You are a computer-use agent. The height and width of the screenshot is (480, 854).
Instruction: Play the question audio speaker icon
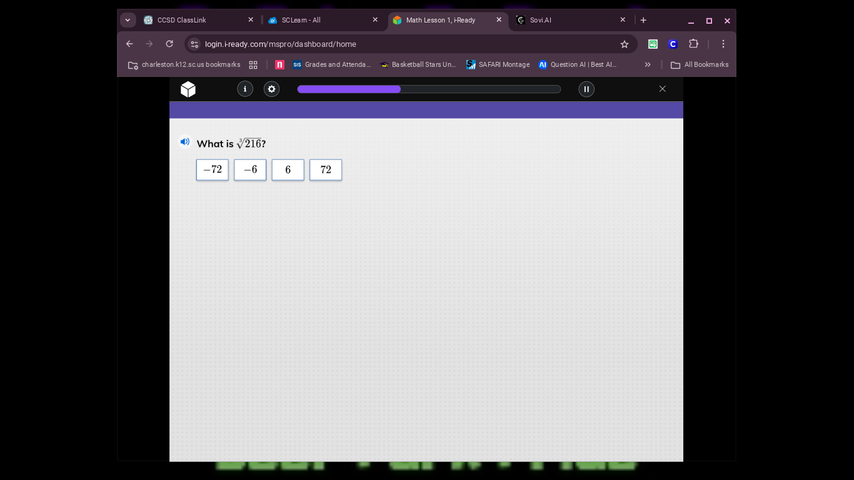tap(185, 142)
